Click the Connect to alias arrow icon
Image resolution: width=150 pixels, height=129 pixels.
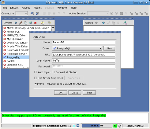tap(96, 23)
